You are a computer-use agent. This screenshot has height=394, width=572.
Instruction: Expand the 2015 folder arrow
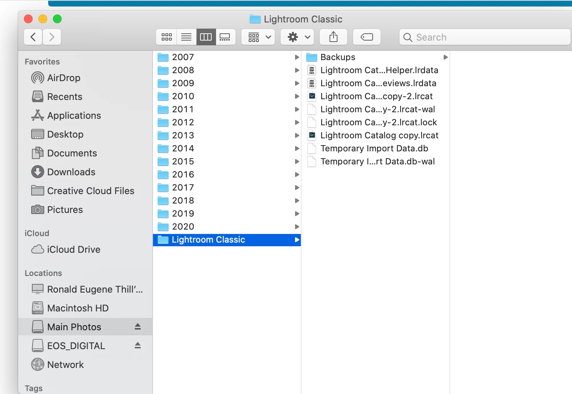pos(297,162)
